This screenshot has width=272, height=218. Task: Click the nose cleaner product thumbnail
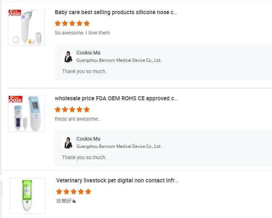pos(26,28)
